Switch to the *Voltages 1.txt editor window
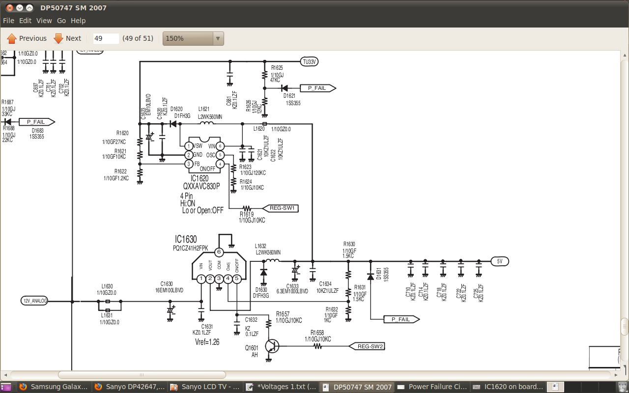This screenshot has height=393, width=629. (281, 387)
